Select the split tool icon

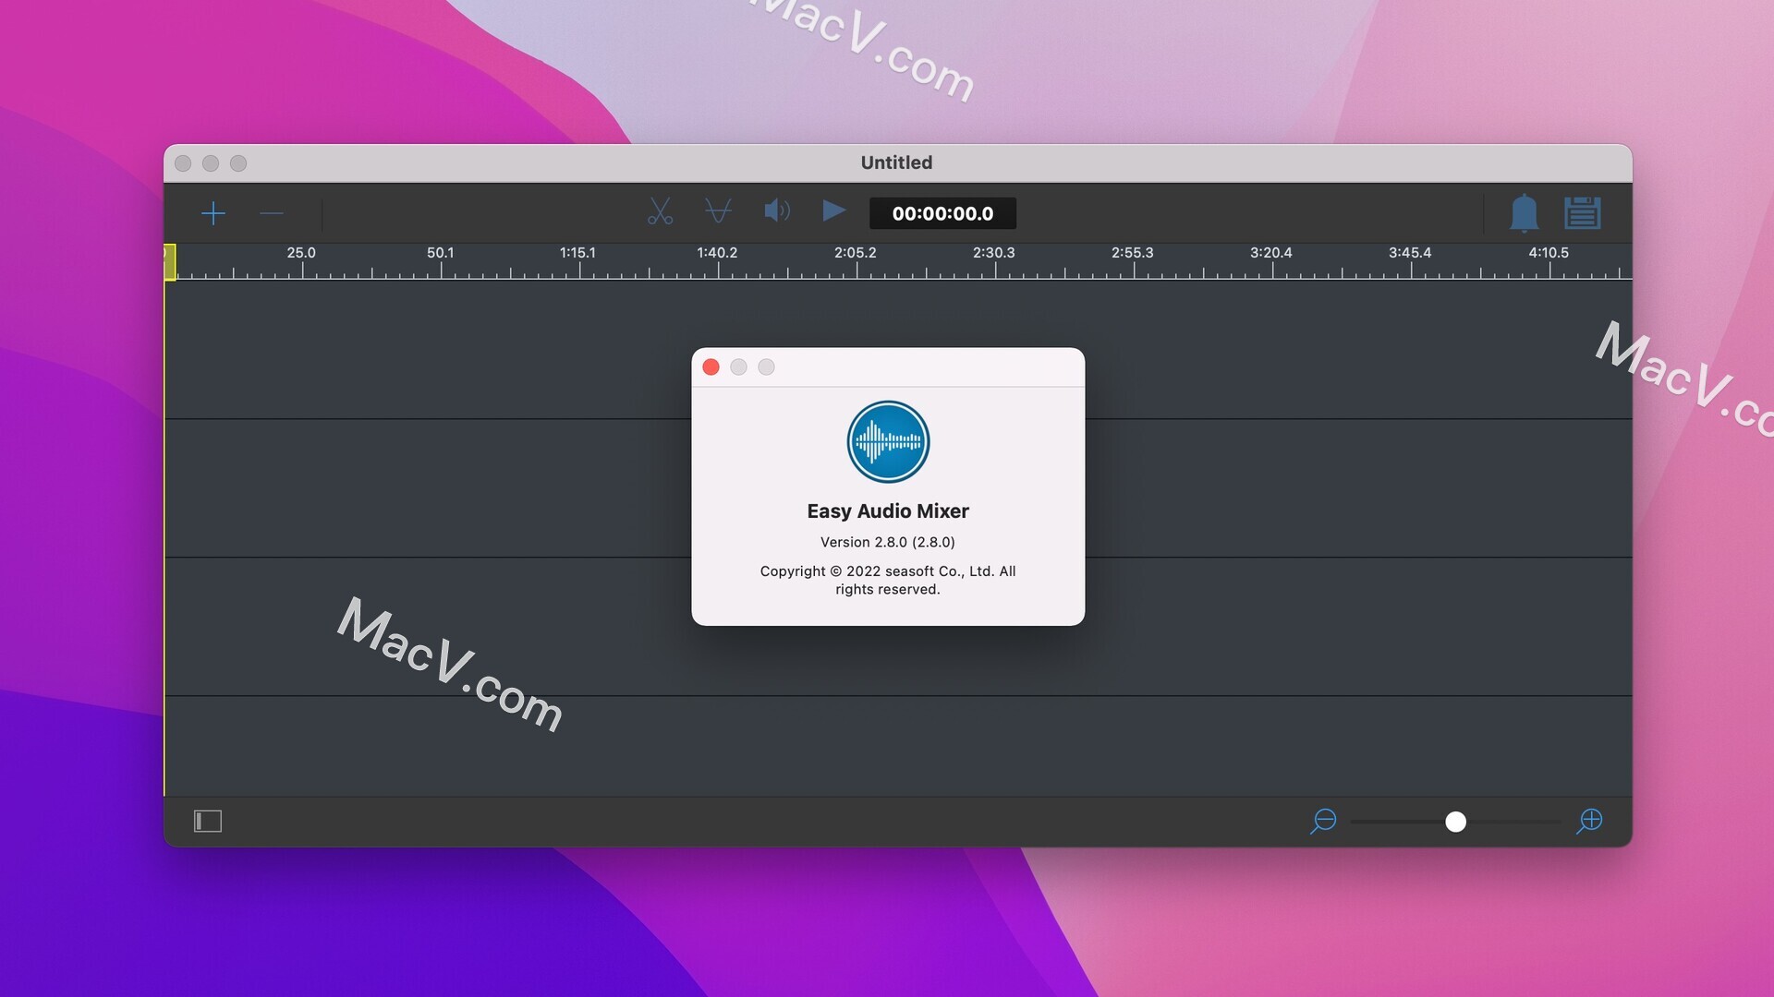click(x=718, y=211)
